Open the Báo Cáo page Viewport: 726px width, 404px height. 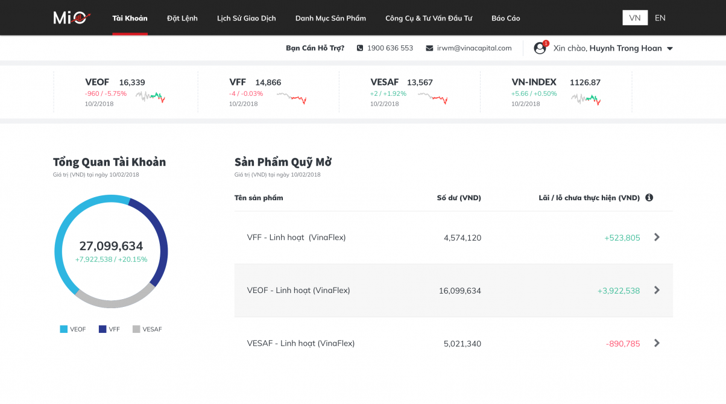(x=505, y=18)
